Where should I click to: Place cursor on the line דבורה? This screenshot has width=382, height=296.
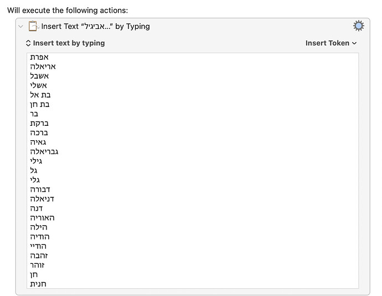click(x=40, y=190)
